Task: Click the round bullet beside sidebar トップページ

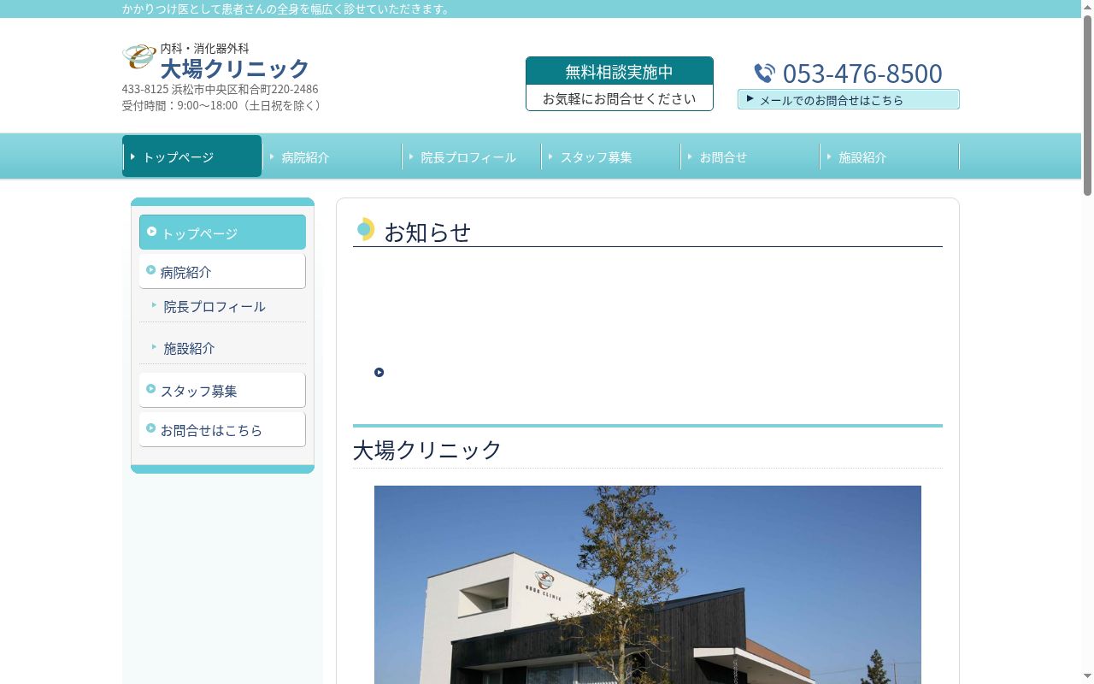Action: click(152, 232)
